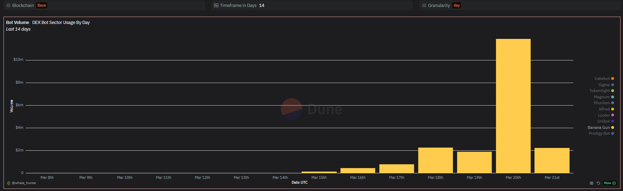The width and height of the screenshot is (623, 191).
Task: Click the Date UTC axis title
Action: point(300,183)
